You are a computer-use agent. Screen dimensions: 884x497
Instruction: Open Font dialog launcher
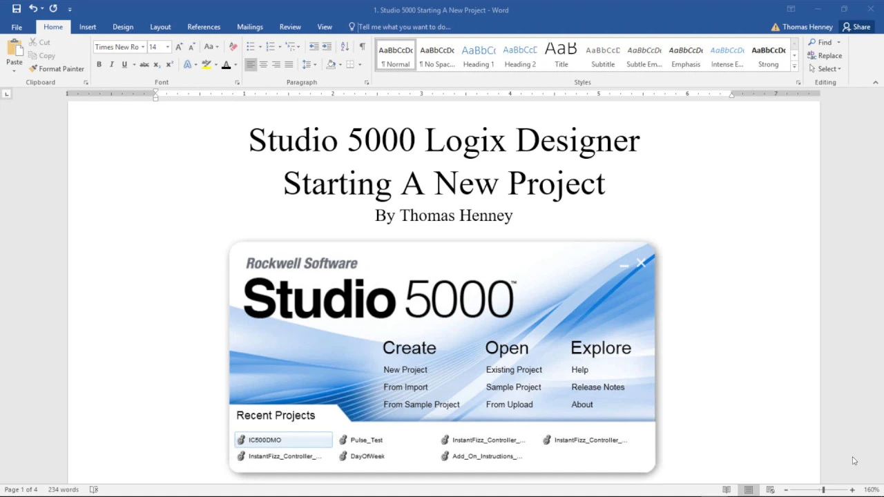tap(237, 83)
